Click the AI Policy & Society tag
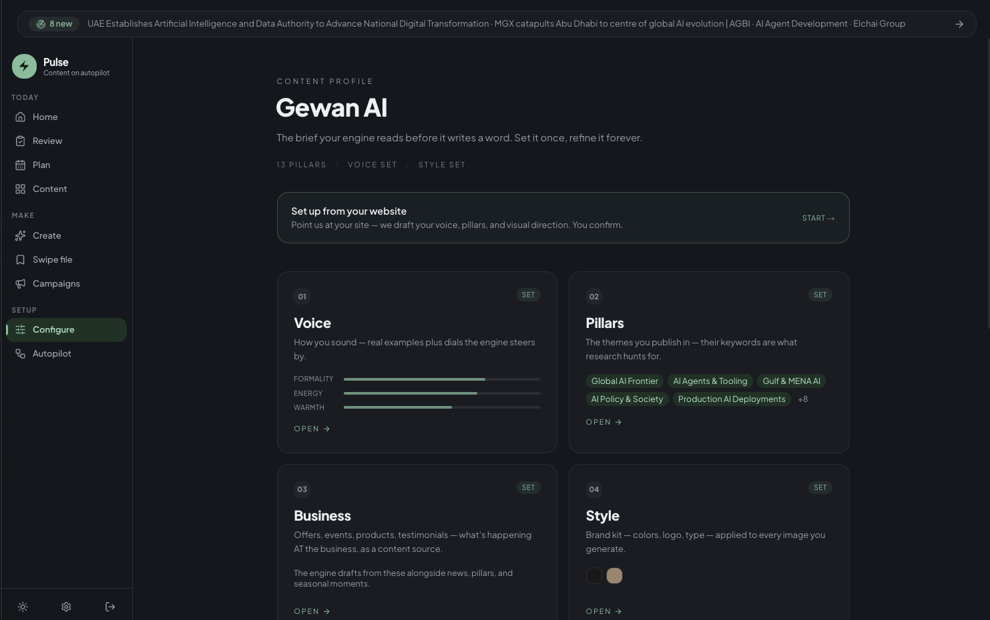This screenshot has height=620, width=990. point(627,399)
